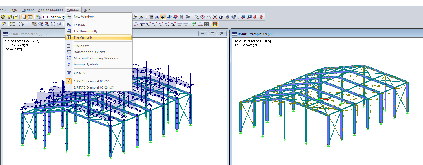
Task: Toggle shear force Vz results
Action: tap(155, 24)
